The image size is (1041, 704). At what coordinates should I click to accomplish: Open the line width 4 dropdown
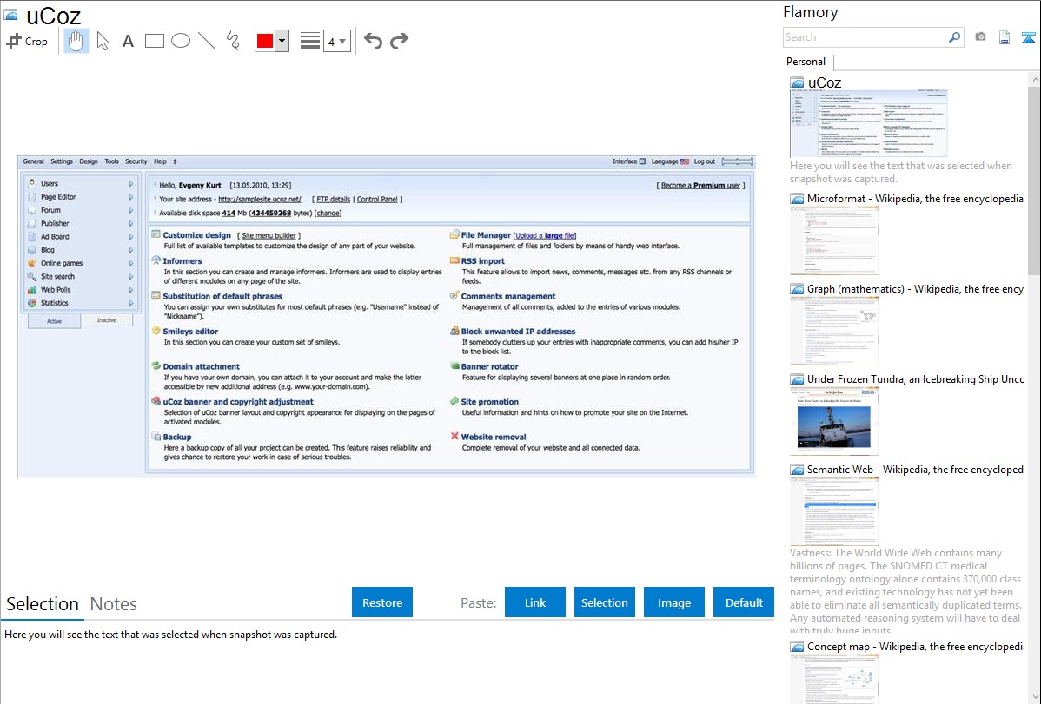tap(336, 42)
